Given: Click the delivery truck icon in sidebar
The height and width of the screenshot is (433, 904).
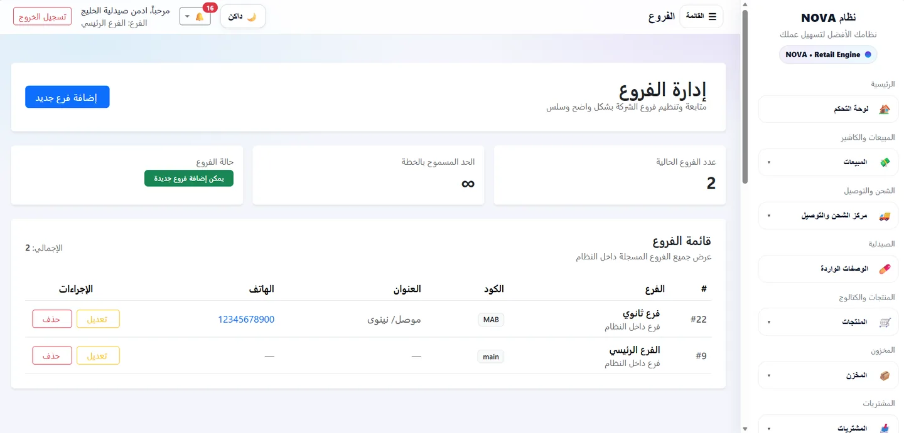Looking at the screenshot, I should [885, 216].
